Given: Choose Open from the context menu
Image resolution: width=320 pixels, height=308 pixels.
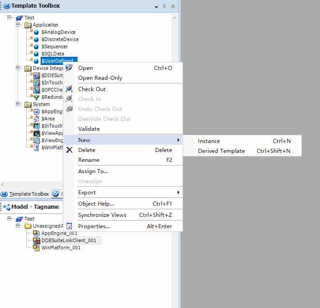Looking at the screenshot, I should [x=123, y=68].
